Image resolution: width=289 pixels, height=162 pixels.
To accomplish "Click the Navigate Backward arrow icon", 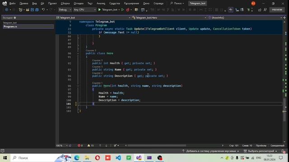I will pos(6,10).
